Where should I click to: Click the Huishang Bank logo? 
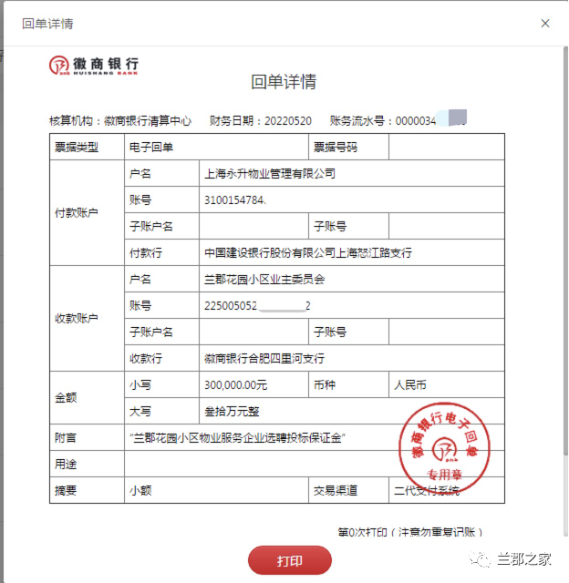[x=94, y=66]
